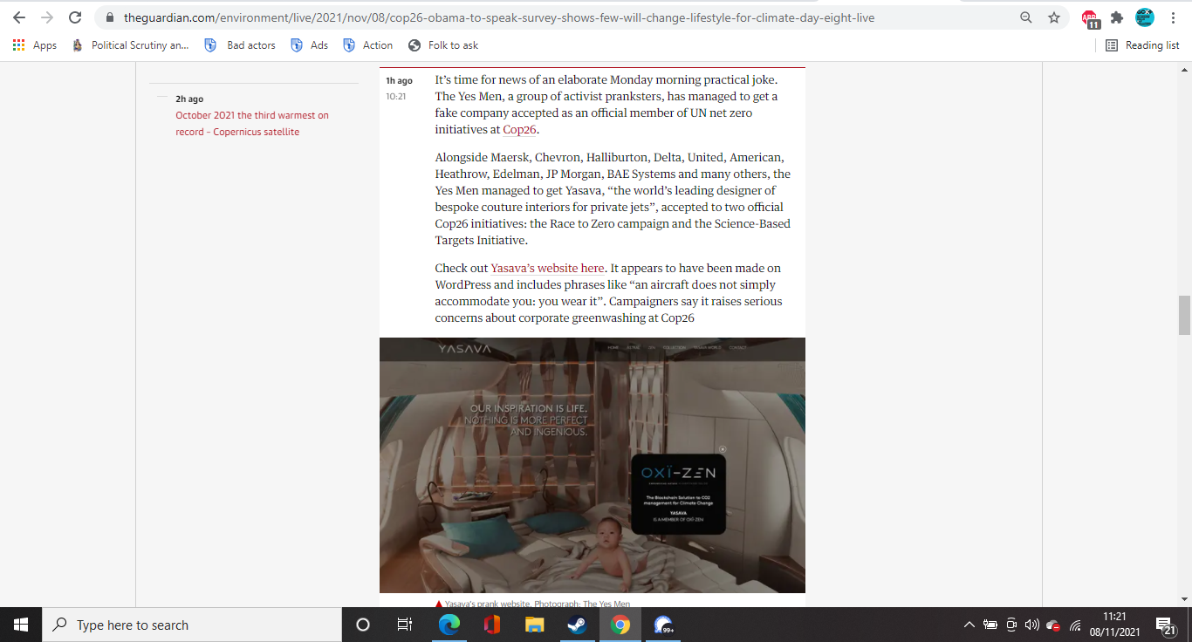
Task: Open the Action bookmark
Action: (368, 45)
